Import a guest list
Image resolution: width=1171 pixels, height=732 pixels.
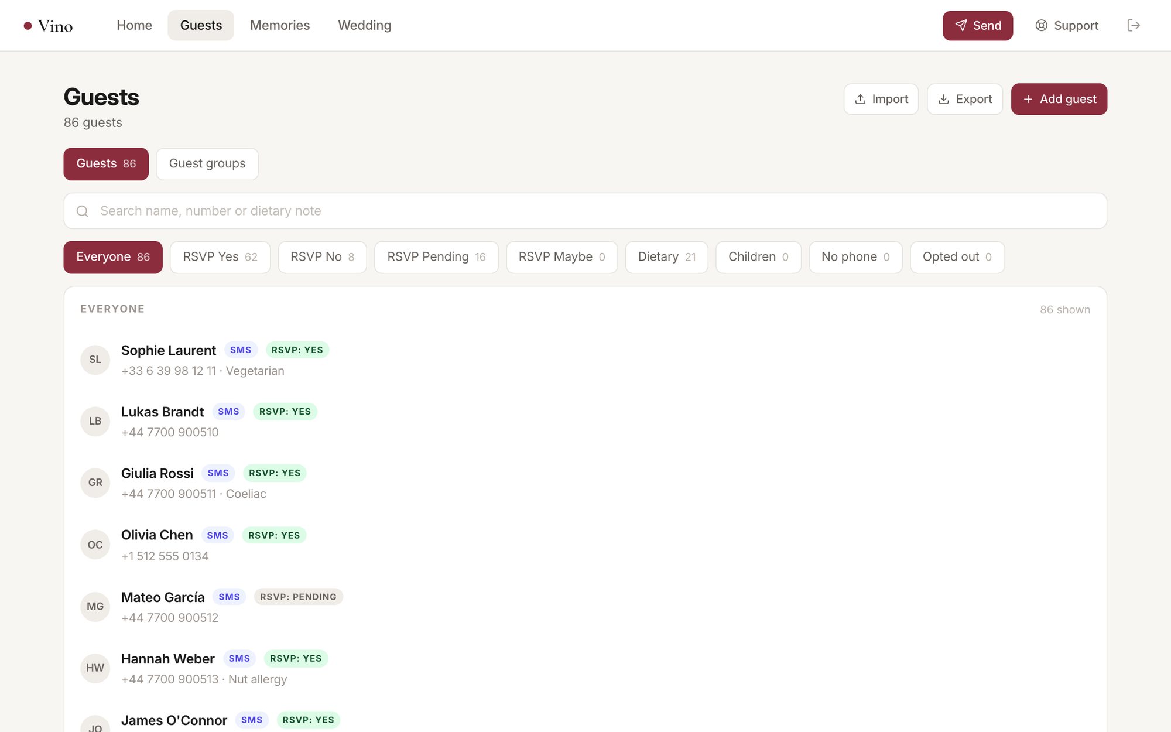[881, 99]
